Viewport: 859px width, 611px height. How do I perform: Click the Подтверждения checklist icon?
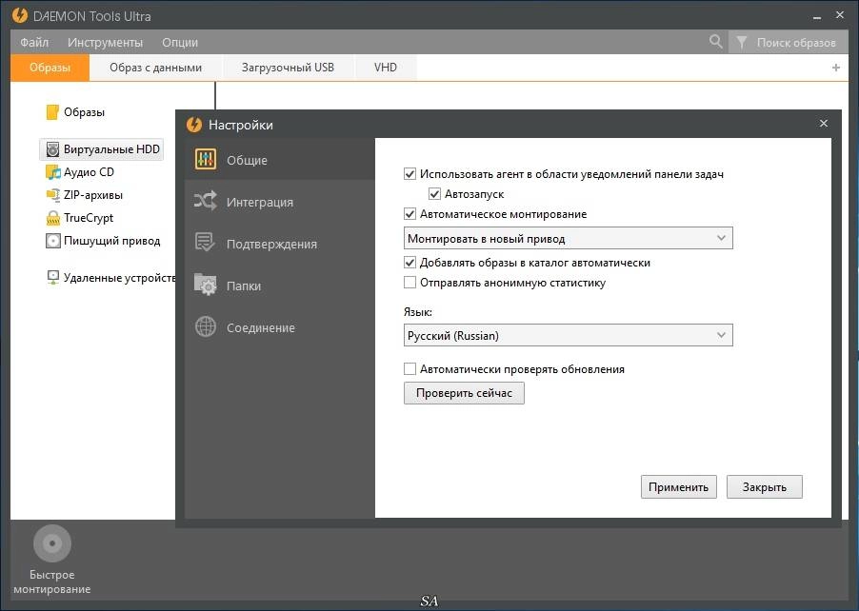point(206,242)
